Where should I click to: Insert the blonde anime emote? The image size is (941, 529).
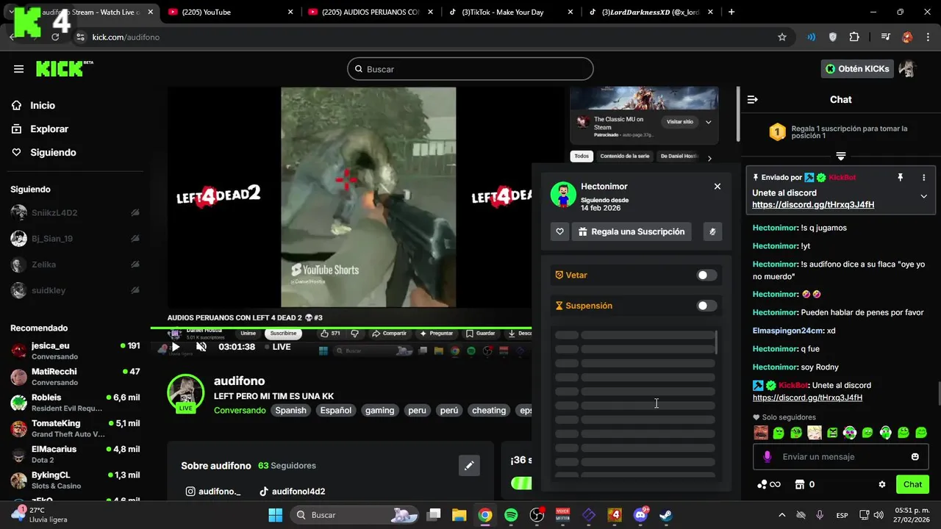pos(815,433)
